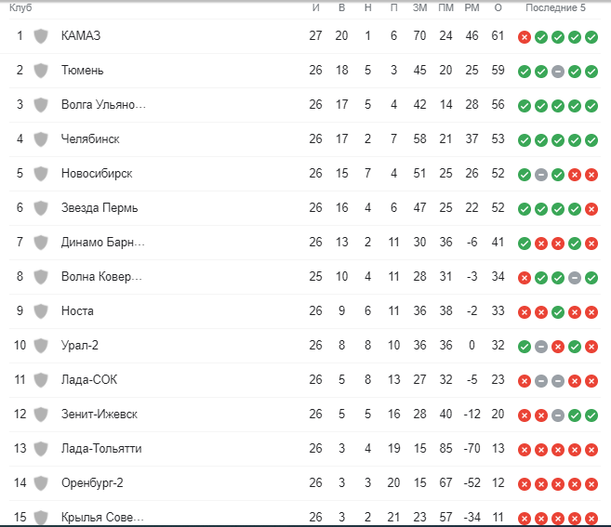Click the Челябинск club shield icon

[x=41, y=139]
